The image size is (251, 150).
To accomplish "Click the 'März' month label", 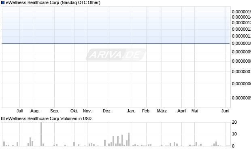I will point(162,111).
